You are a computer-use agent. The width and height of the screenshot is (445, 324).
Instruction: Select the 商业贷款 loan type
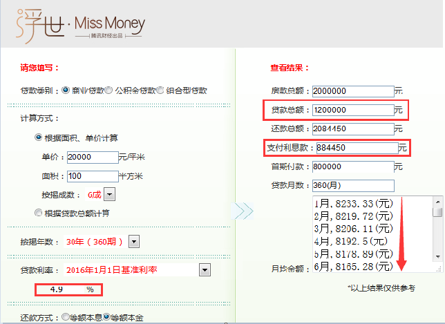click(x=66, y=90)
